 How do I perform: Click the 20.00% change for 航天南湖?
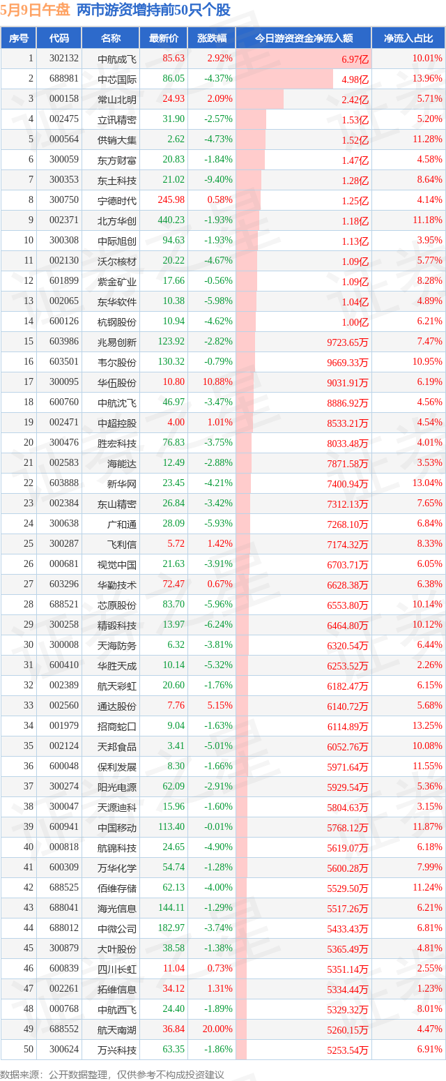(218, 1029)
